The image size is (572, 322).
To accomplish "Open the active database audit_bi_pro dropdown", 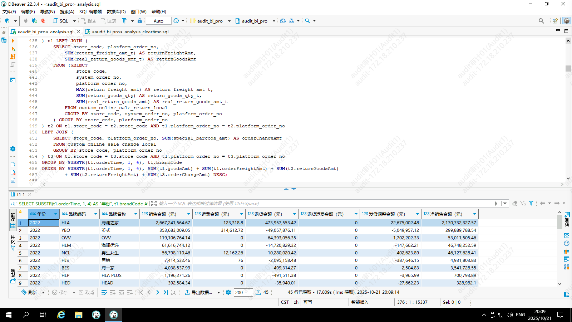I will coord(274,21).
